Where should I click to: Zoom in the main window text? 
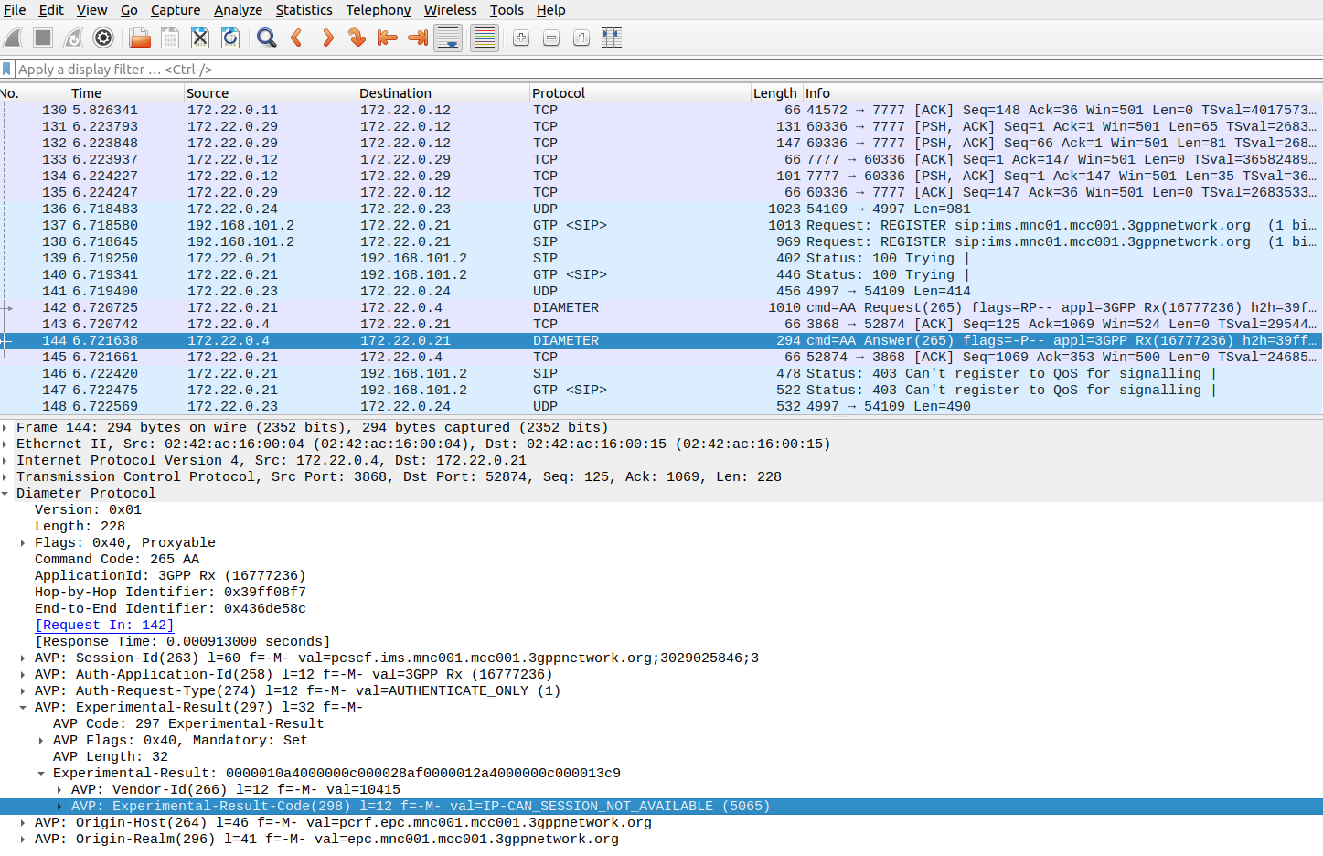coord(521,37)
